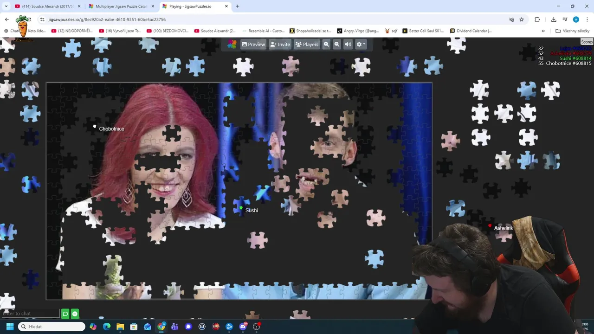Viewport: 594px width, 334px height.
Task: Open the Soudce Alexandr bookmark
Action: pos(215,31)
